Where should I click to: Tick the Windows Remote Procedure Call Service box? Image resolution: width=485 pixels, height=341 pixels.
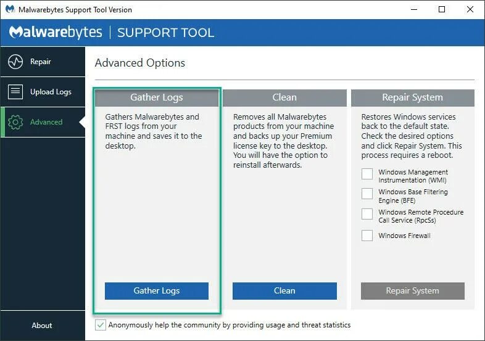coord(367,215)
